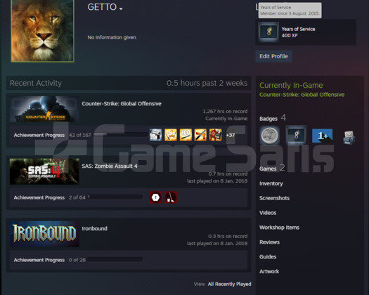Click Ironbound Achievement Progress 0 of 26

point(50,260)
